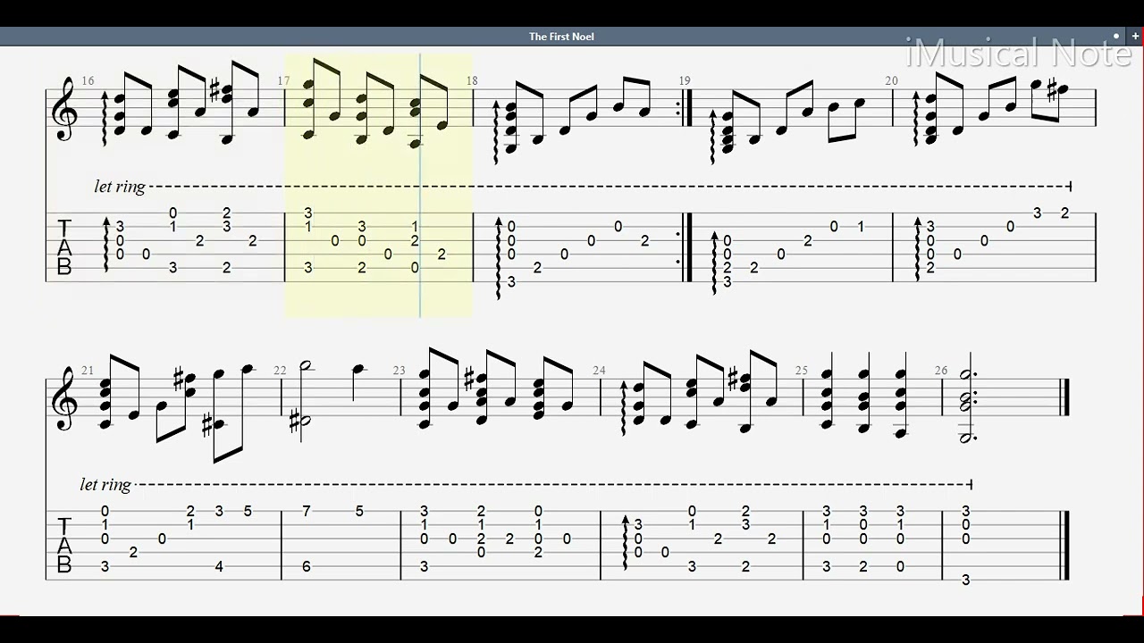
Task: Click measure number 22
Action: tap(280, 371)
